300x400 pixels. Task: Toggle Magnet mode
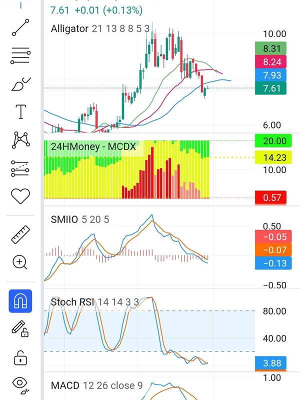pyautogui.click(x=20, y=301)
